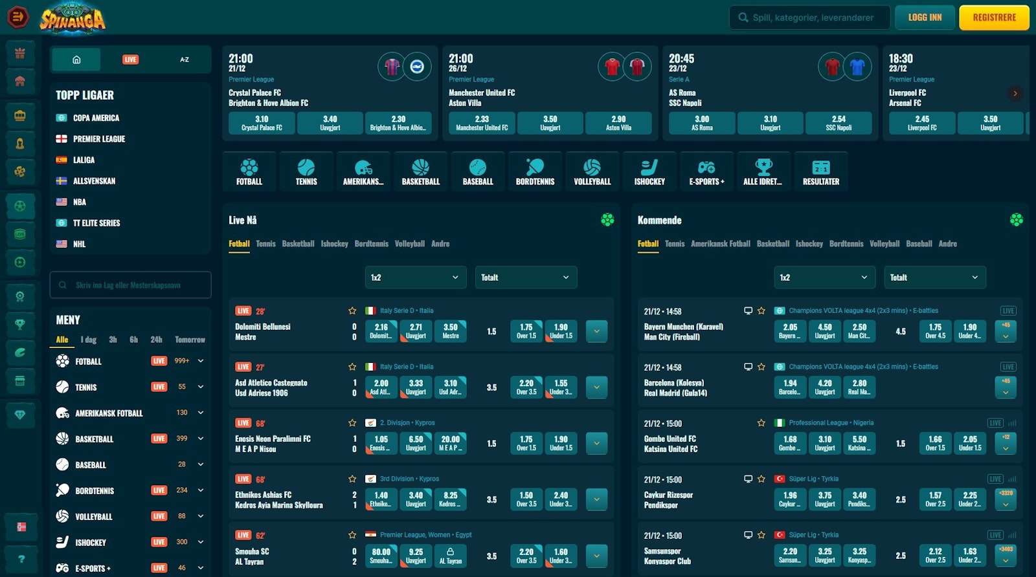Open the green football sidebar icon

click(x=20, y=206)
